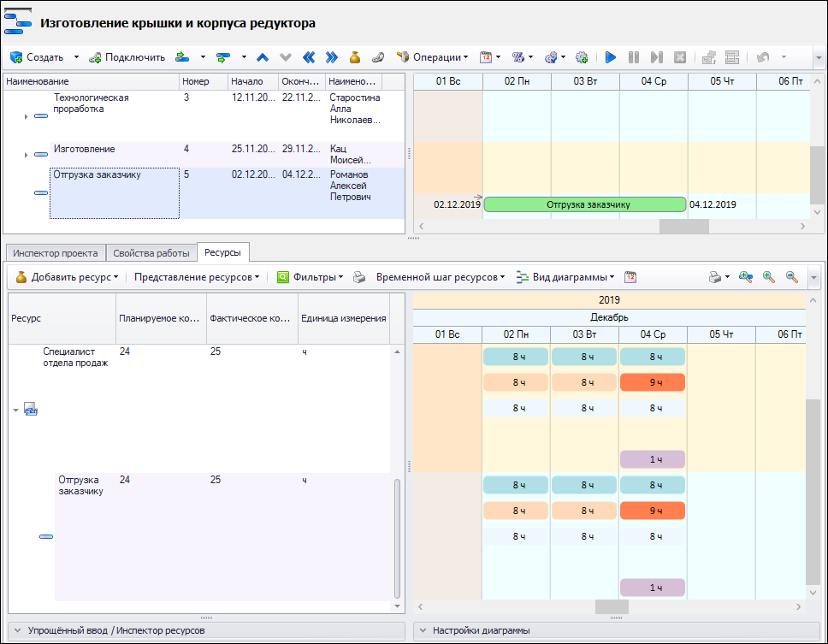Click the chain link icon in top toolbar
Viewport: 828px width, 644px height.
[x=377, y=57]
